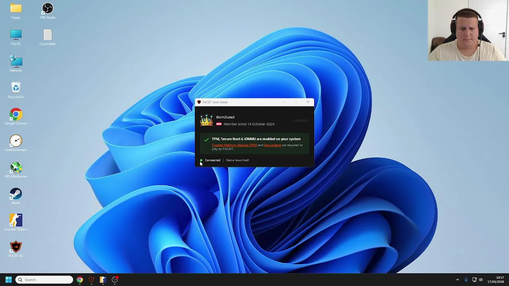The height and width of the screenshot is (286, 509).
Task: Select the UserBenchmark desktop shortcut
Action: (16, 143)
